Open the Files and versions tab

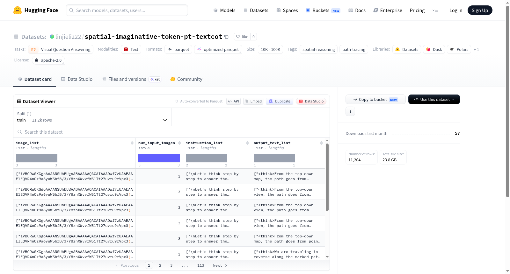pos(131,79)
